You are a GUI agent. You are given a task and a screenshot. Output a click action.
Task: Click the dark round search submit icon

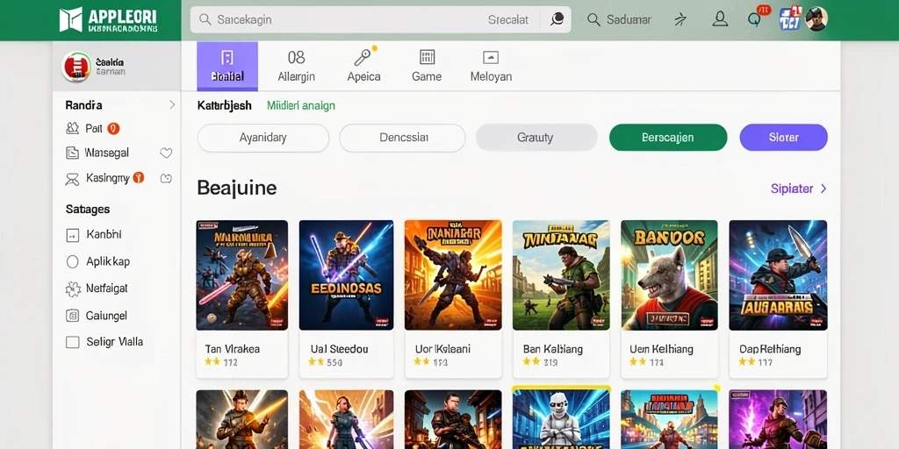[x=557, y=19]
